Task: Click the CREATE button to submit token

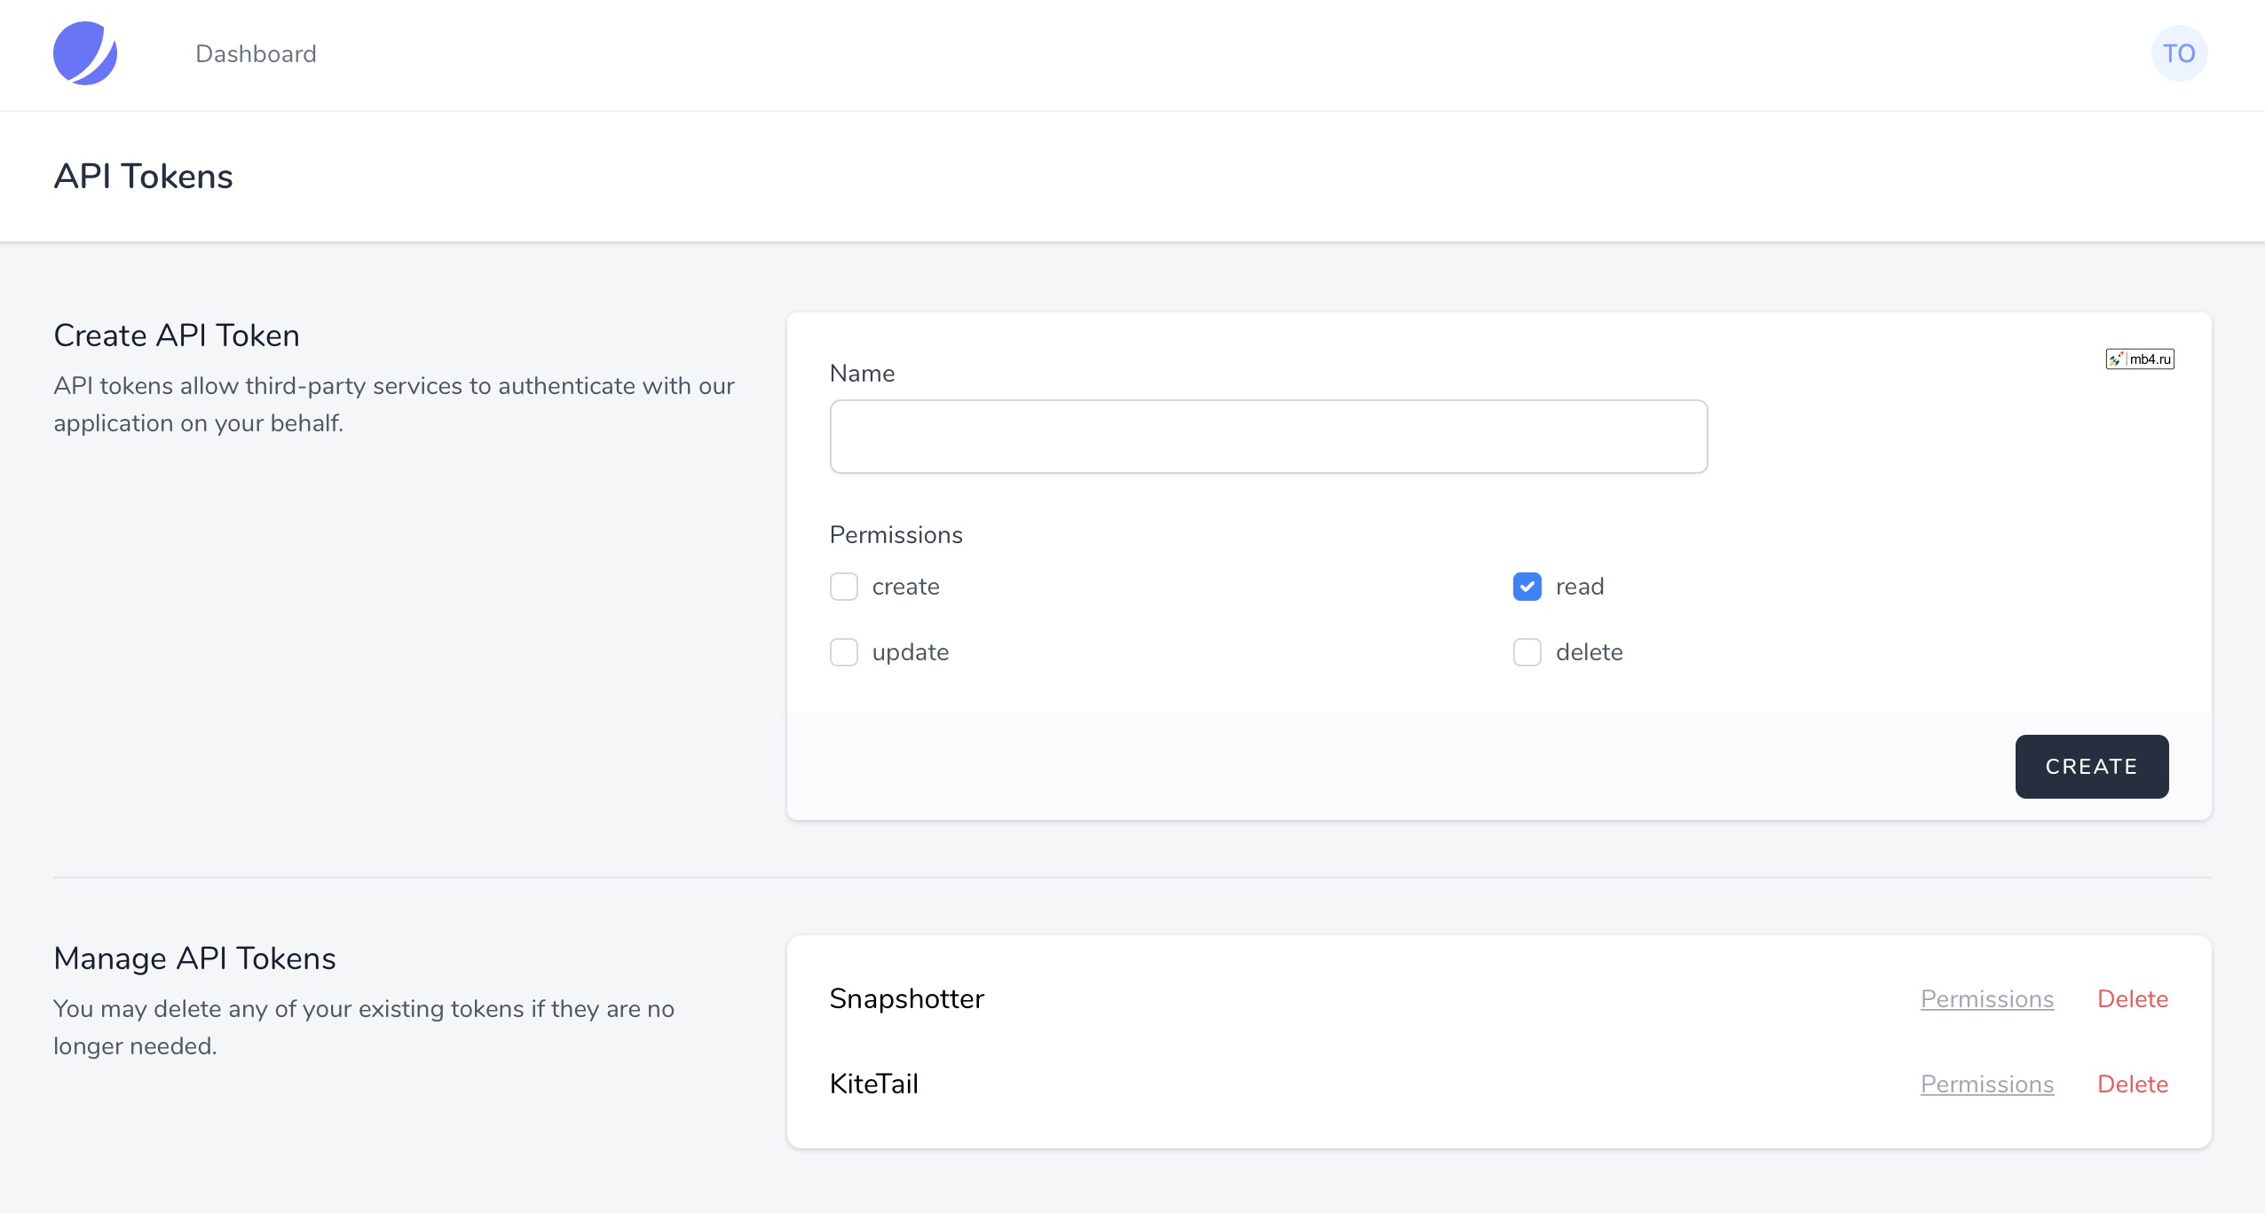Action: [x=2091, y=767]
